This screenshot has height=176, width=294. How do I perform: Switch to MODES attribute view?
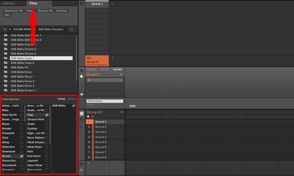[x=72, y=99]
